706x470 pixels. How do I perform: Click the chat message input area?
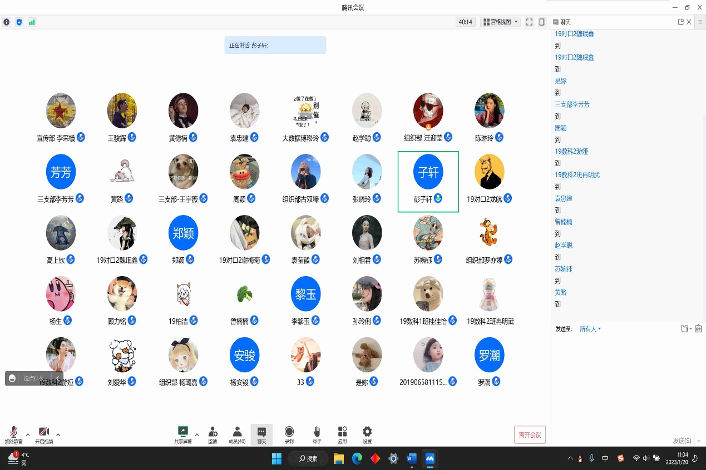point(628,383)
